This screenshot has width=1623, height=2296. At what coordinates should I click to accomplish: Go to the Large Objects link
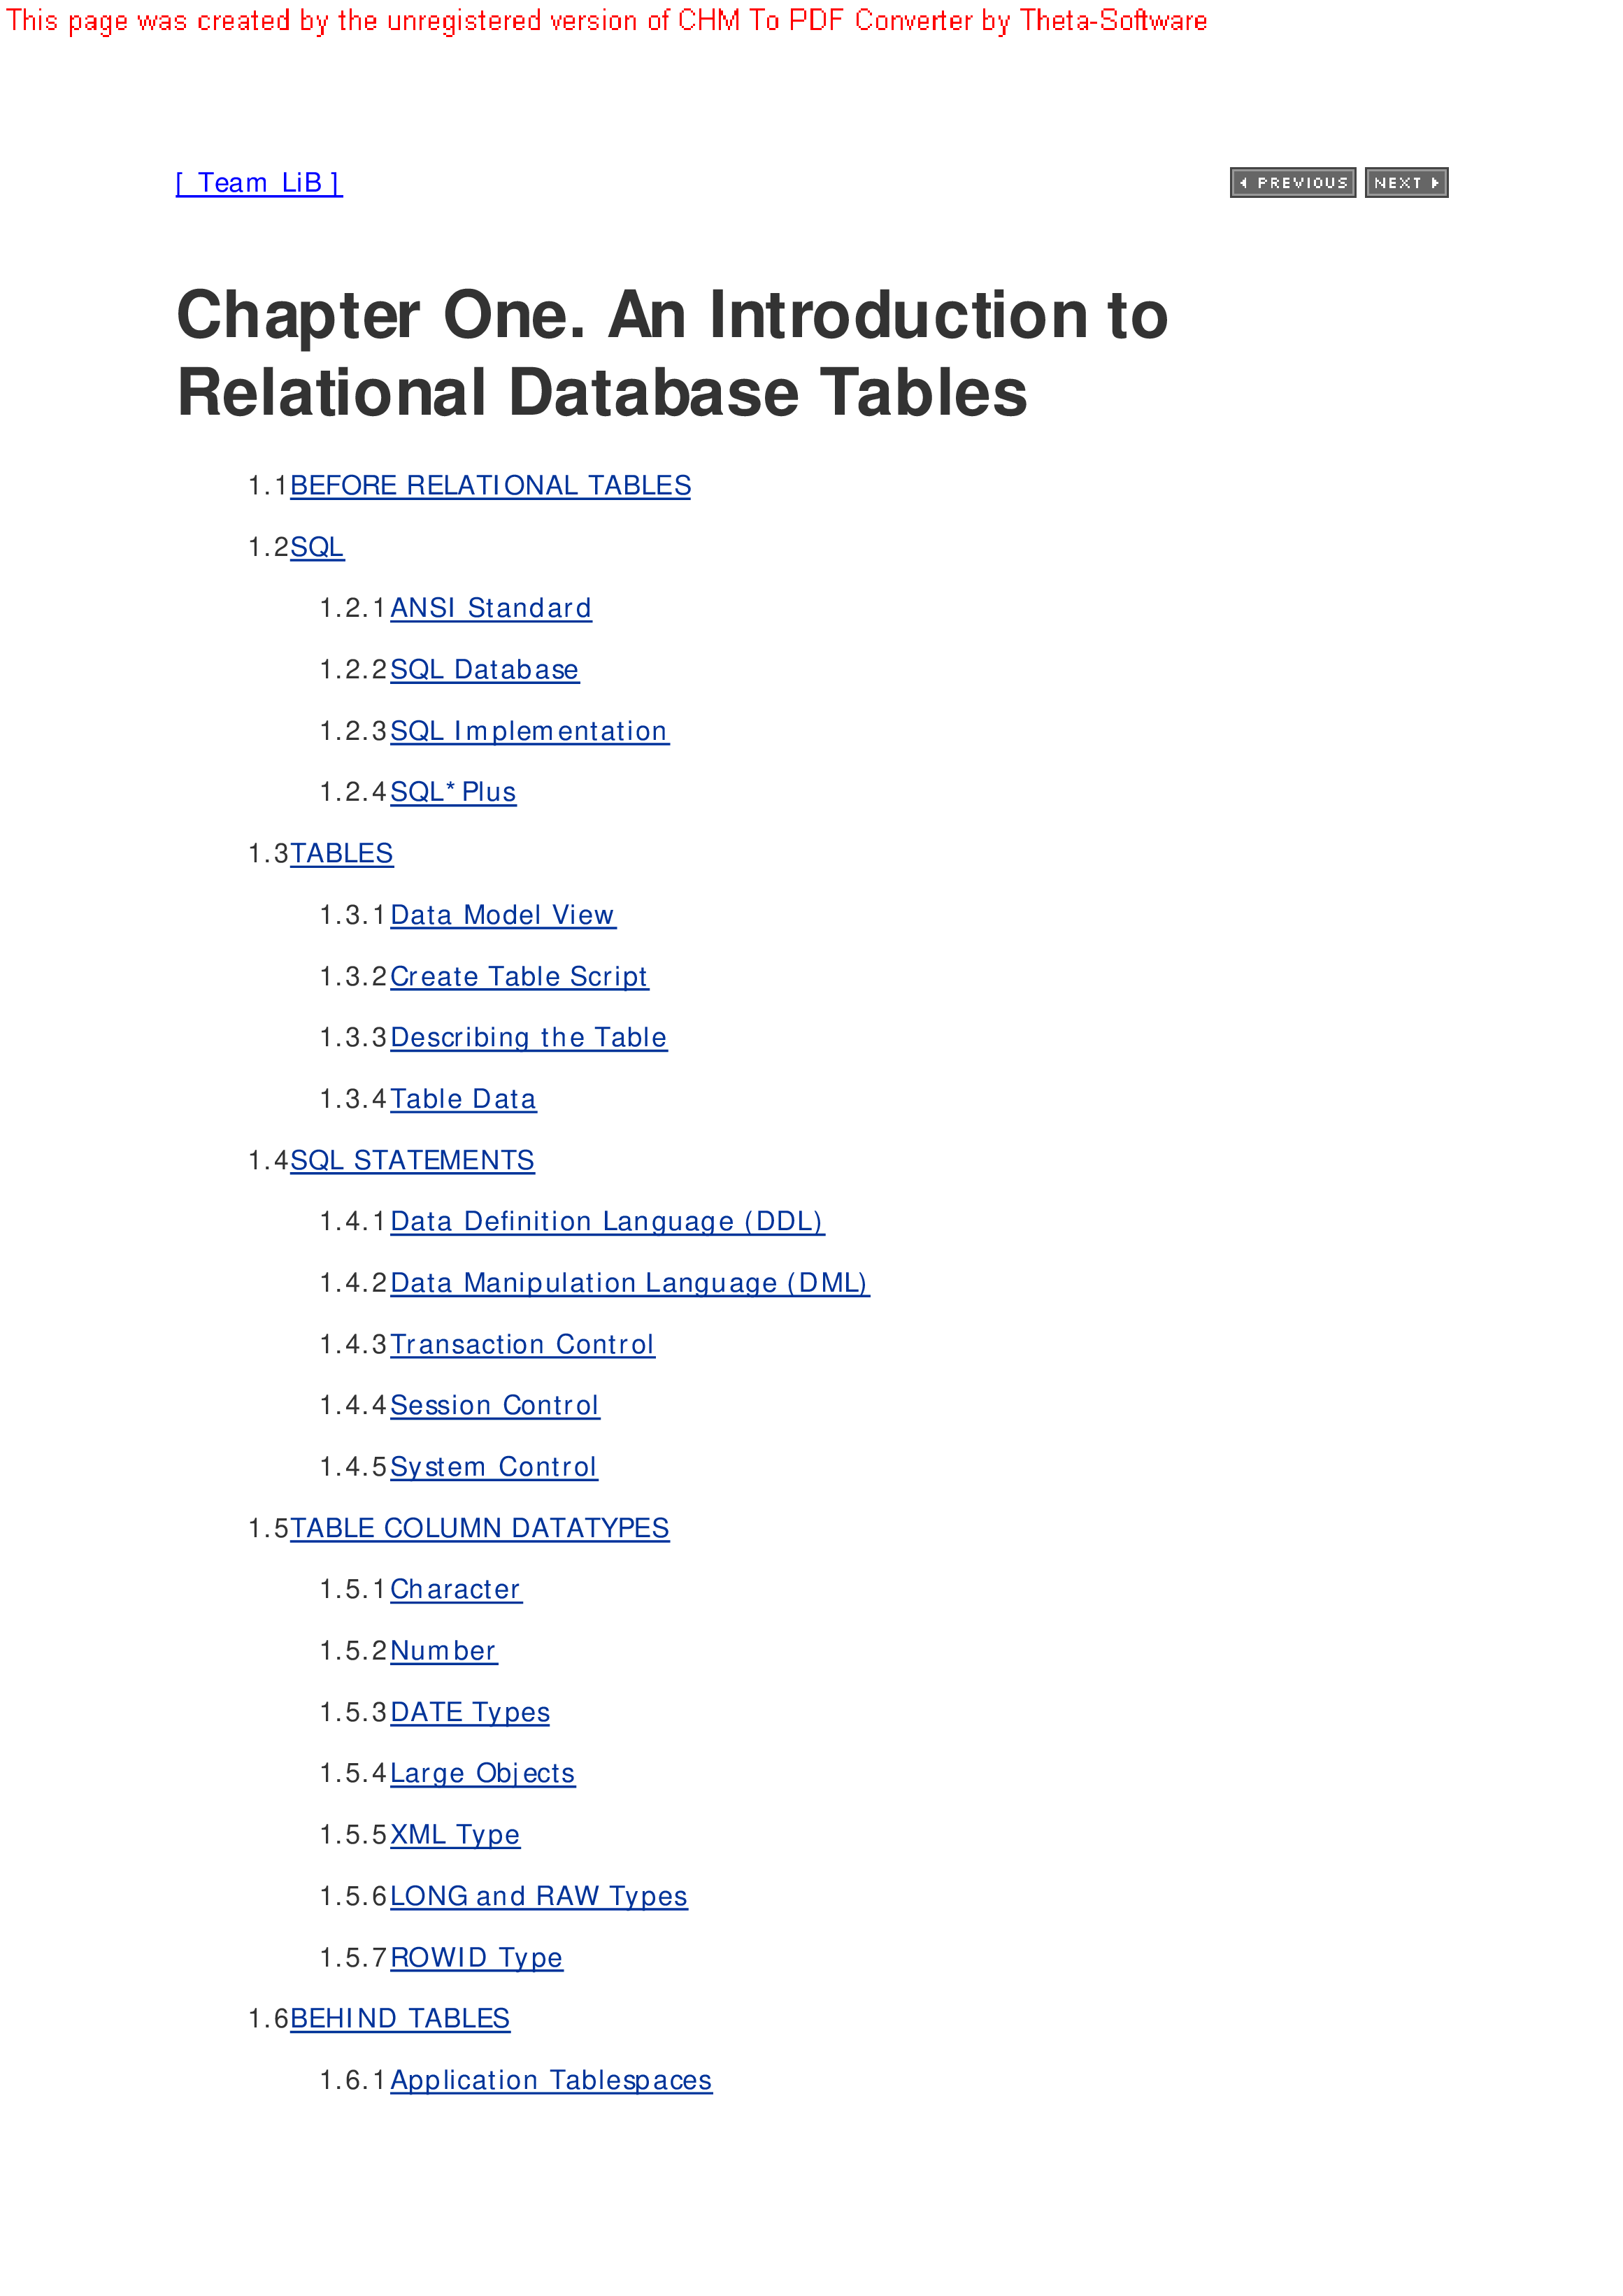click(482, 1773)
